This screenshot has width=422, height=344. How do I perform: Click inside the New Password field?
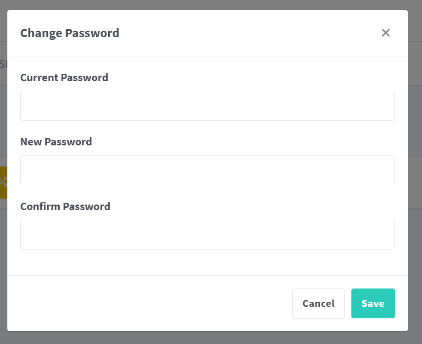pos(207,170)
